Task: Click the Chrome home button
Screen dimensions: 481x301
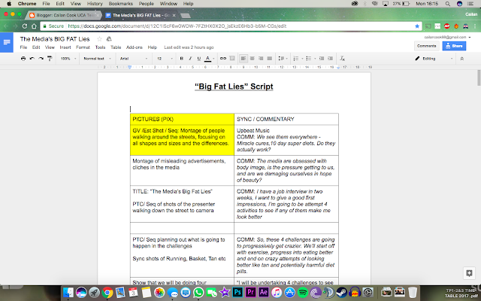Action: [34, 26]
